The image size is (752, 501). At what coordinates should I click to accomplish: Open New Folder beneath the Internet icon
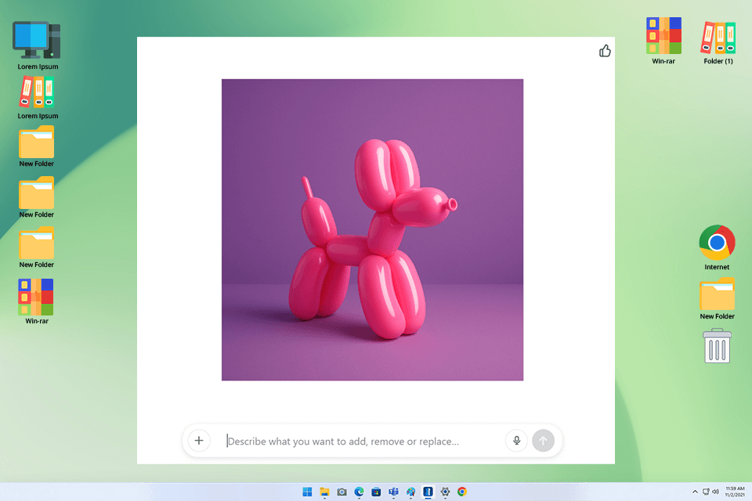point(717,298)
